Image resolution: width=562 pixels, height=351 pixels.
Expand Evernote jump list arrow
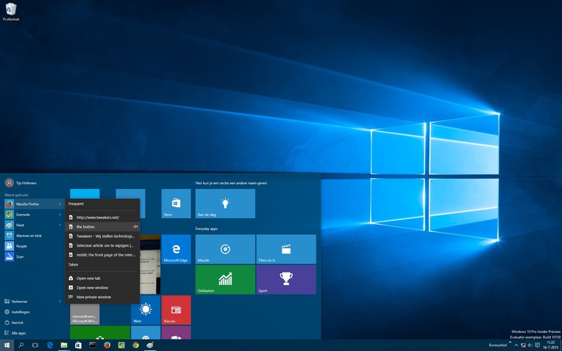tap(60, 215)
